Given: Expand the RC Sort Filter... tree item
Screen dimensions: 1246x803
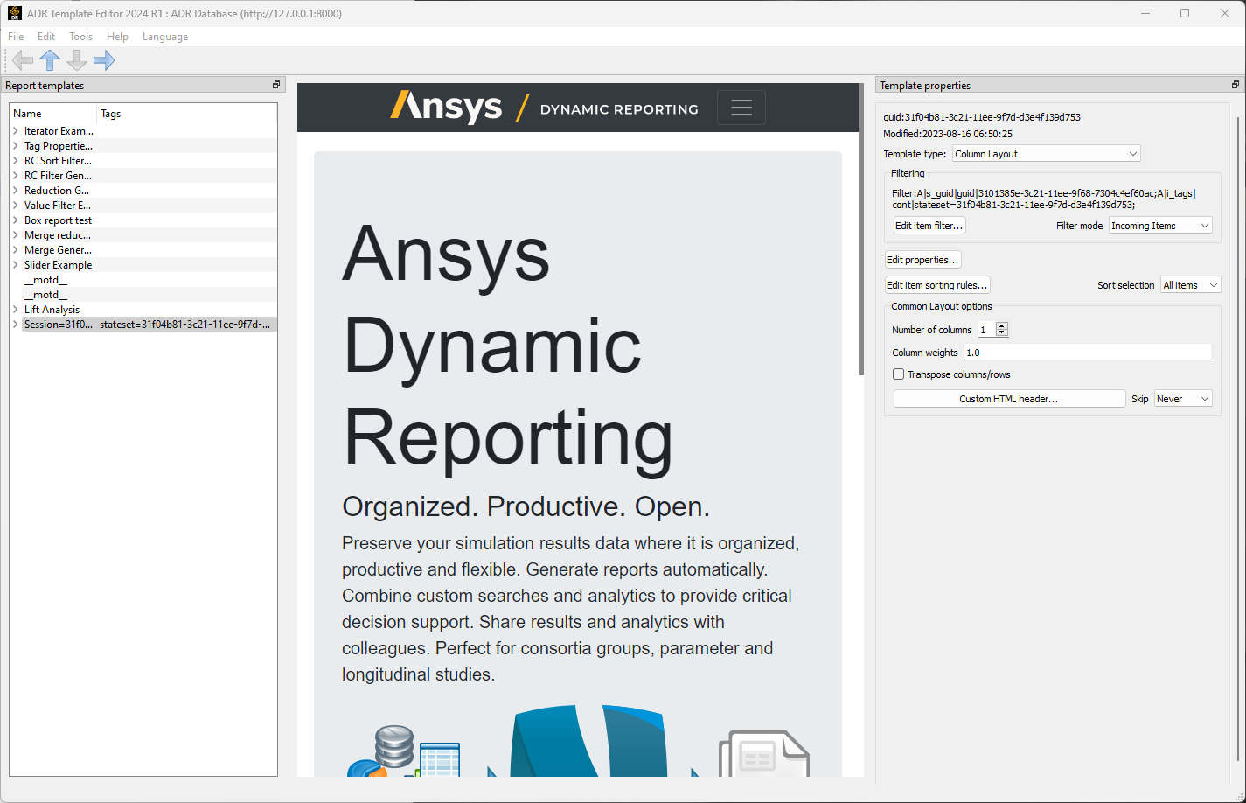Looking at the screenshot, I should point(16,161).
